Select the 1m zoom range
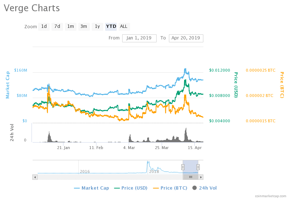 [70, 26]
